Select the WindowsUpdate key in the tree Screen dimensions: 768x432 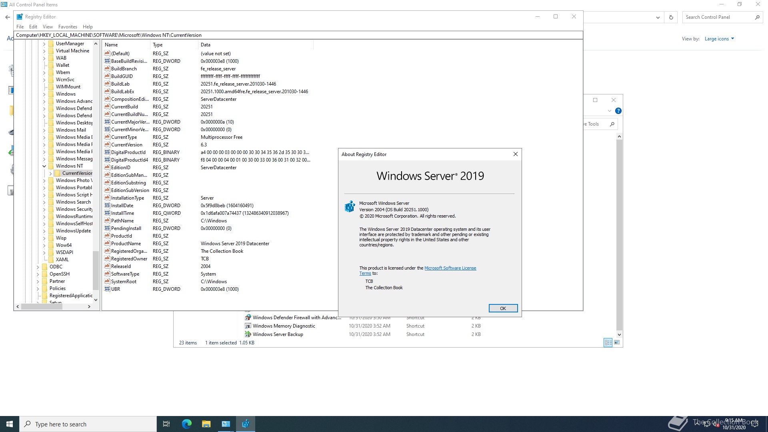73,231
